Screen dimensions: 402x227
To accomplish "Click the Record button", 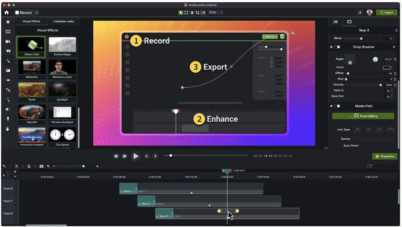I will click(23, 12).
